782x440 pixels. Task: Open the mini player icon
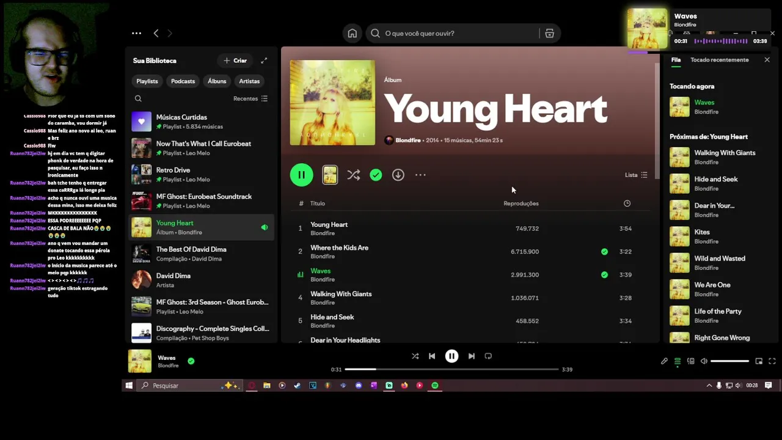(759, 361)
